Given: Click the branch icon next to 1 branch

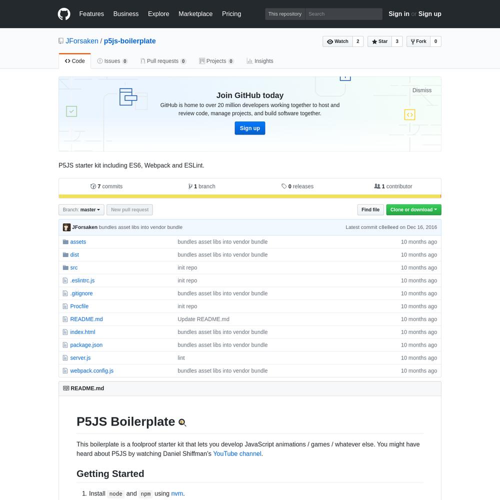Looking at the screenshot, I should coord(190,186).
